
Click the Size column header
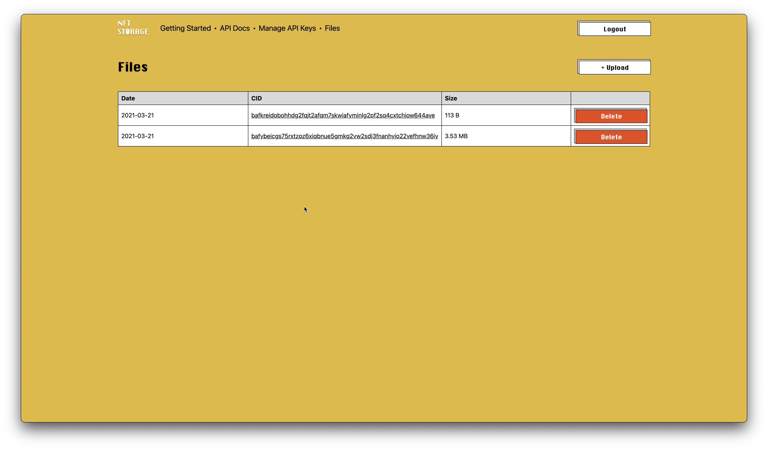coord(506,98)
